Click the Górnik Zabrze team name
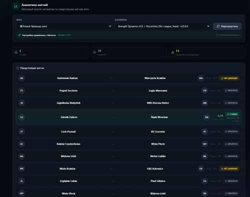The height and width of the screenshot is (197, 250). (x=69, y=117)
